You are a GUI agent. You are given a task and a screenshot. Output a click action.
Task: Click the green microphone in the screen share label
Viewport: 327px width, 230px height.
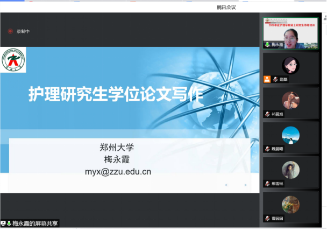point(9,224)
